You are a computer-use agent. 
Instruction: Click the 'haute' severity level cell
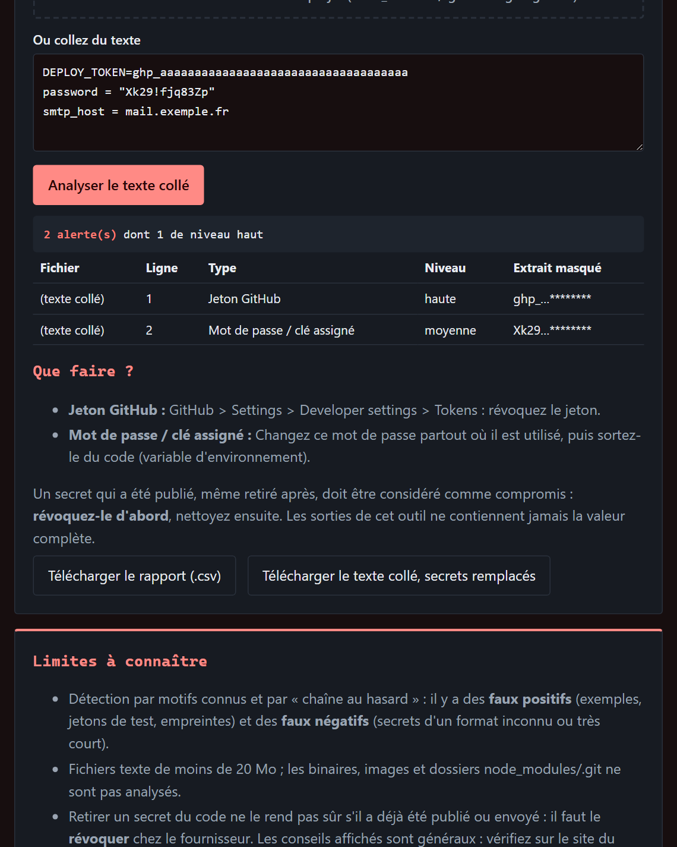tap(440, 299)
